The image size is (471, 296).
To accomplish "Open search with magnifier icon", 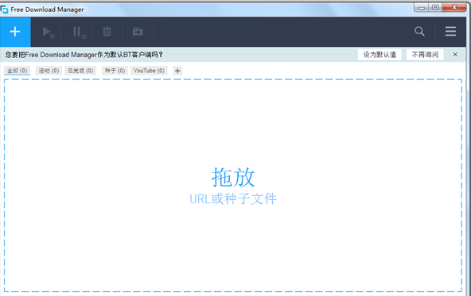I will click(419, 32).
